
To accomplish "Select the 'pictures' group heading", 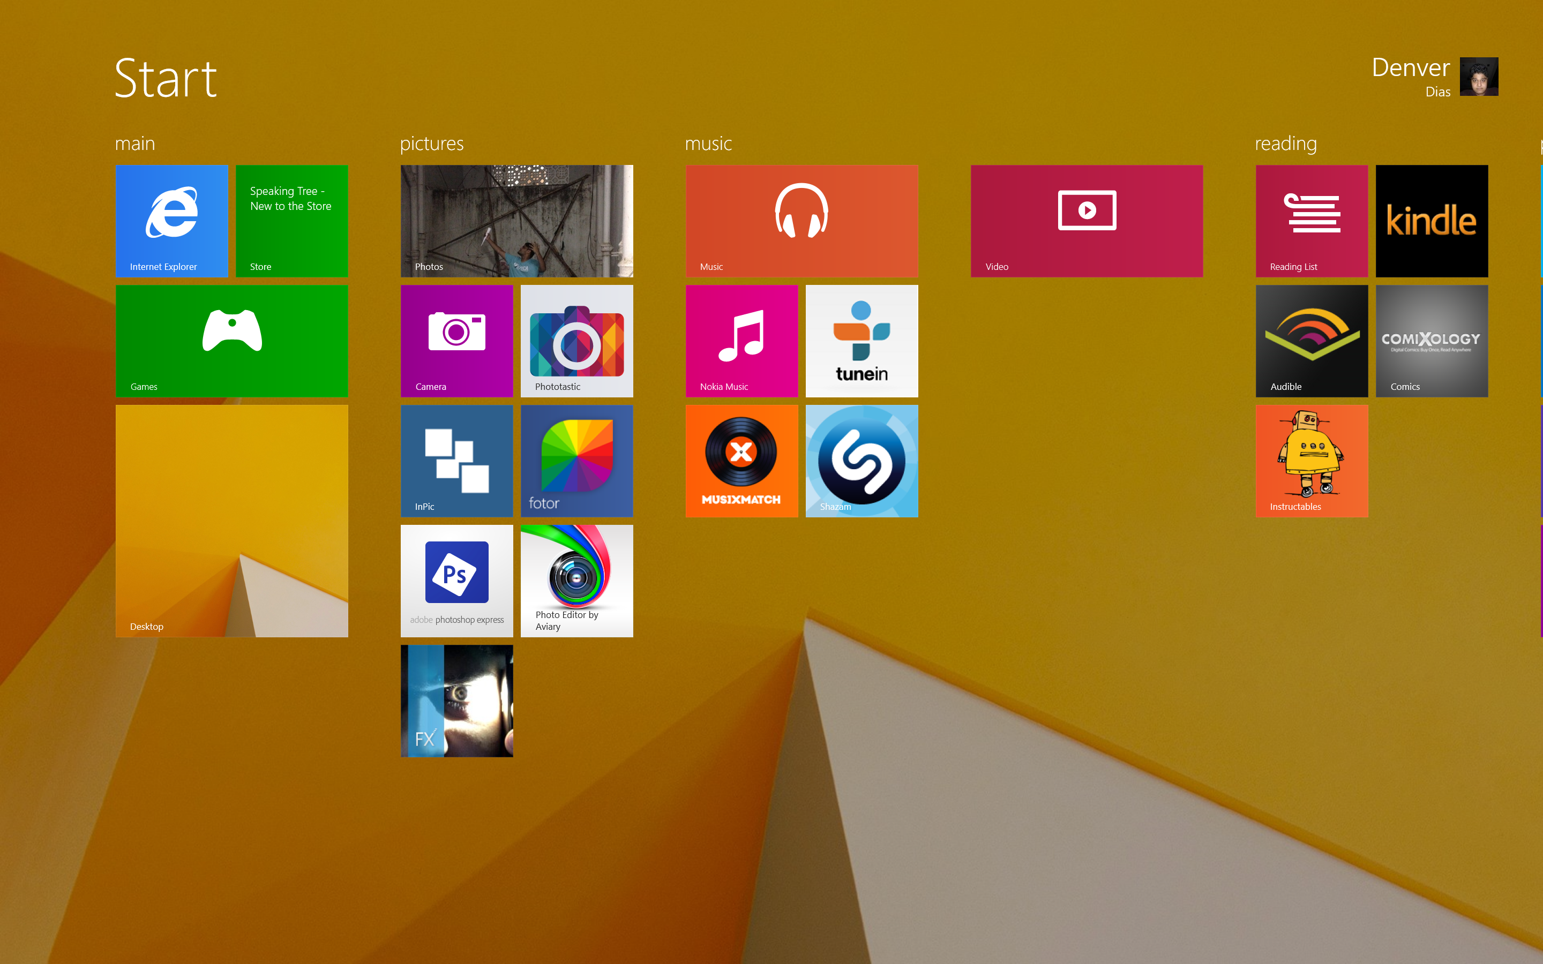I will click(x=432, y=144).
